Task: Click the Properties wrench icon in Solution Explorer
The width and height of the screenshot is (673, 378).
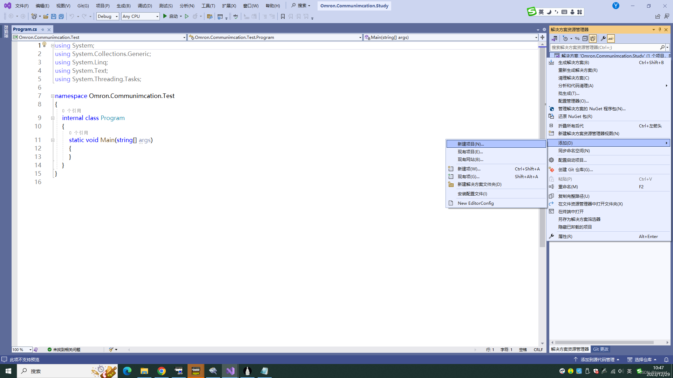Action: [x=603, y=38]
